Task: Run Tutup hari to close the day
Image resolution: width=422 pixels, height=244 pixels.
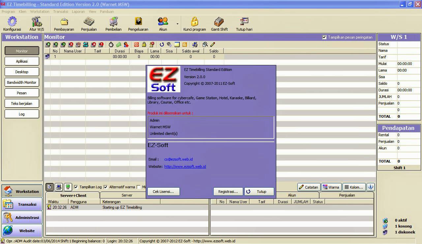Action: coord(244,23)
